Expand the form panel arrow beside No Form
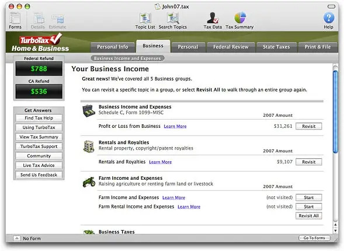Image resolution: width=344 pixels, height=251 pixels. pos(17,238)
